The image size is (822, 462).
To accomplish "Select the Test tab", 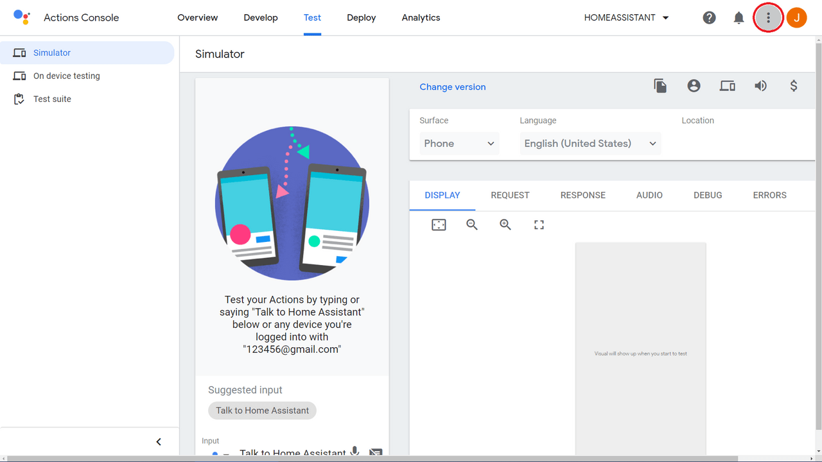I will [313, 17].
